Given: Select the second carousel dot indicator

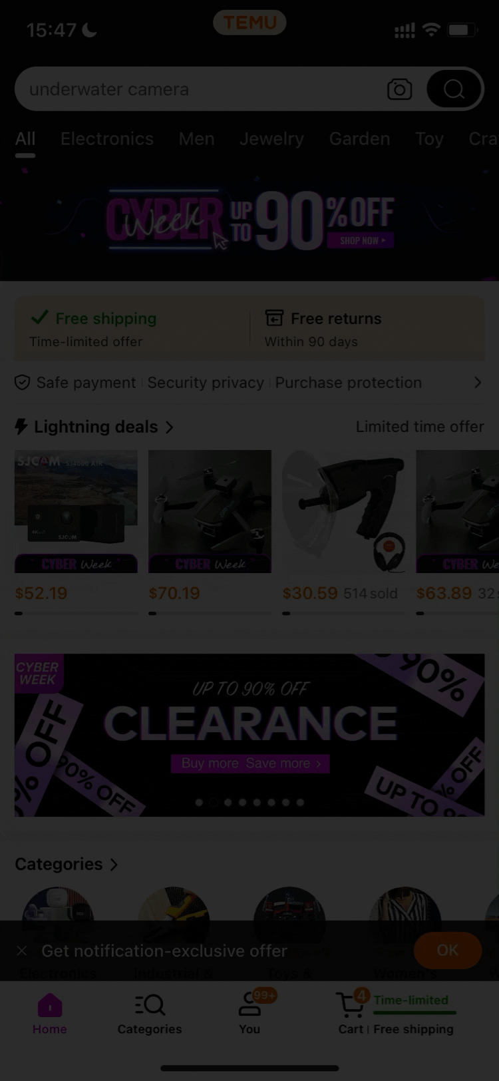Looking at the screenshot, I should pyautogui.click(x=214, y=803).
